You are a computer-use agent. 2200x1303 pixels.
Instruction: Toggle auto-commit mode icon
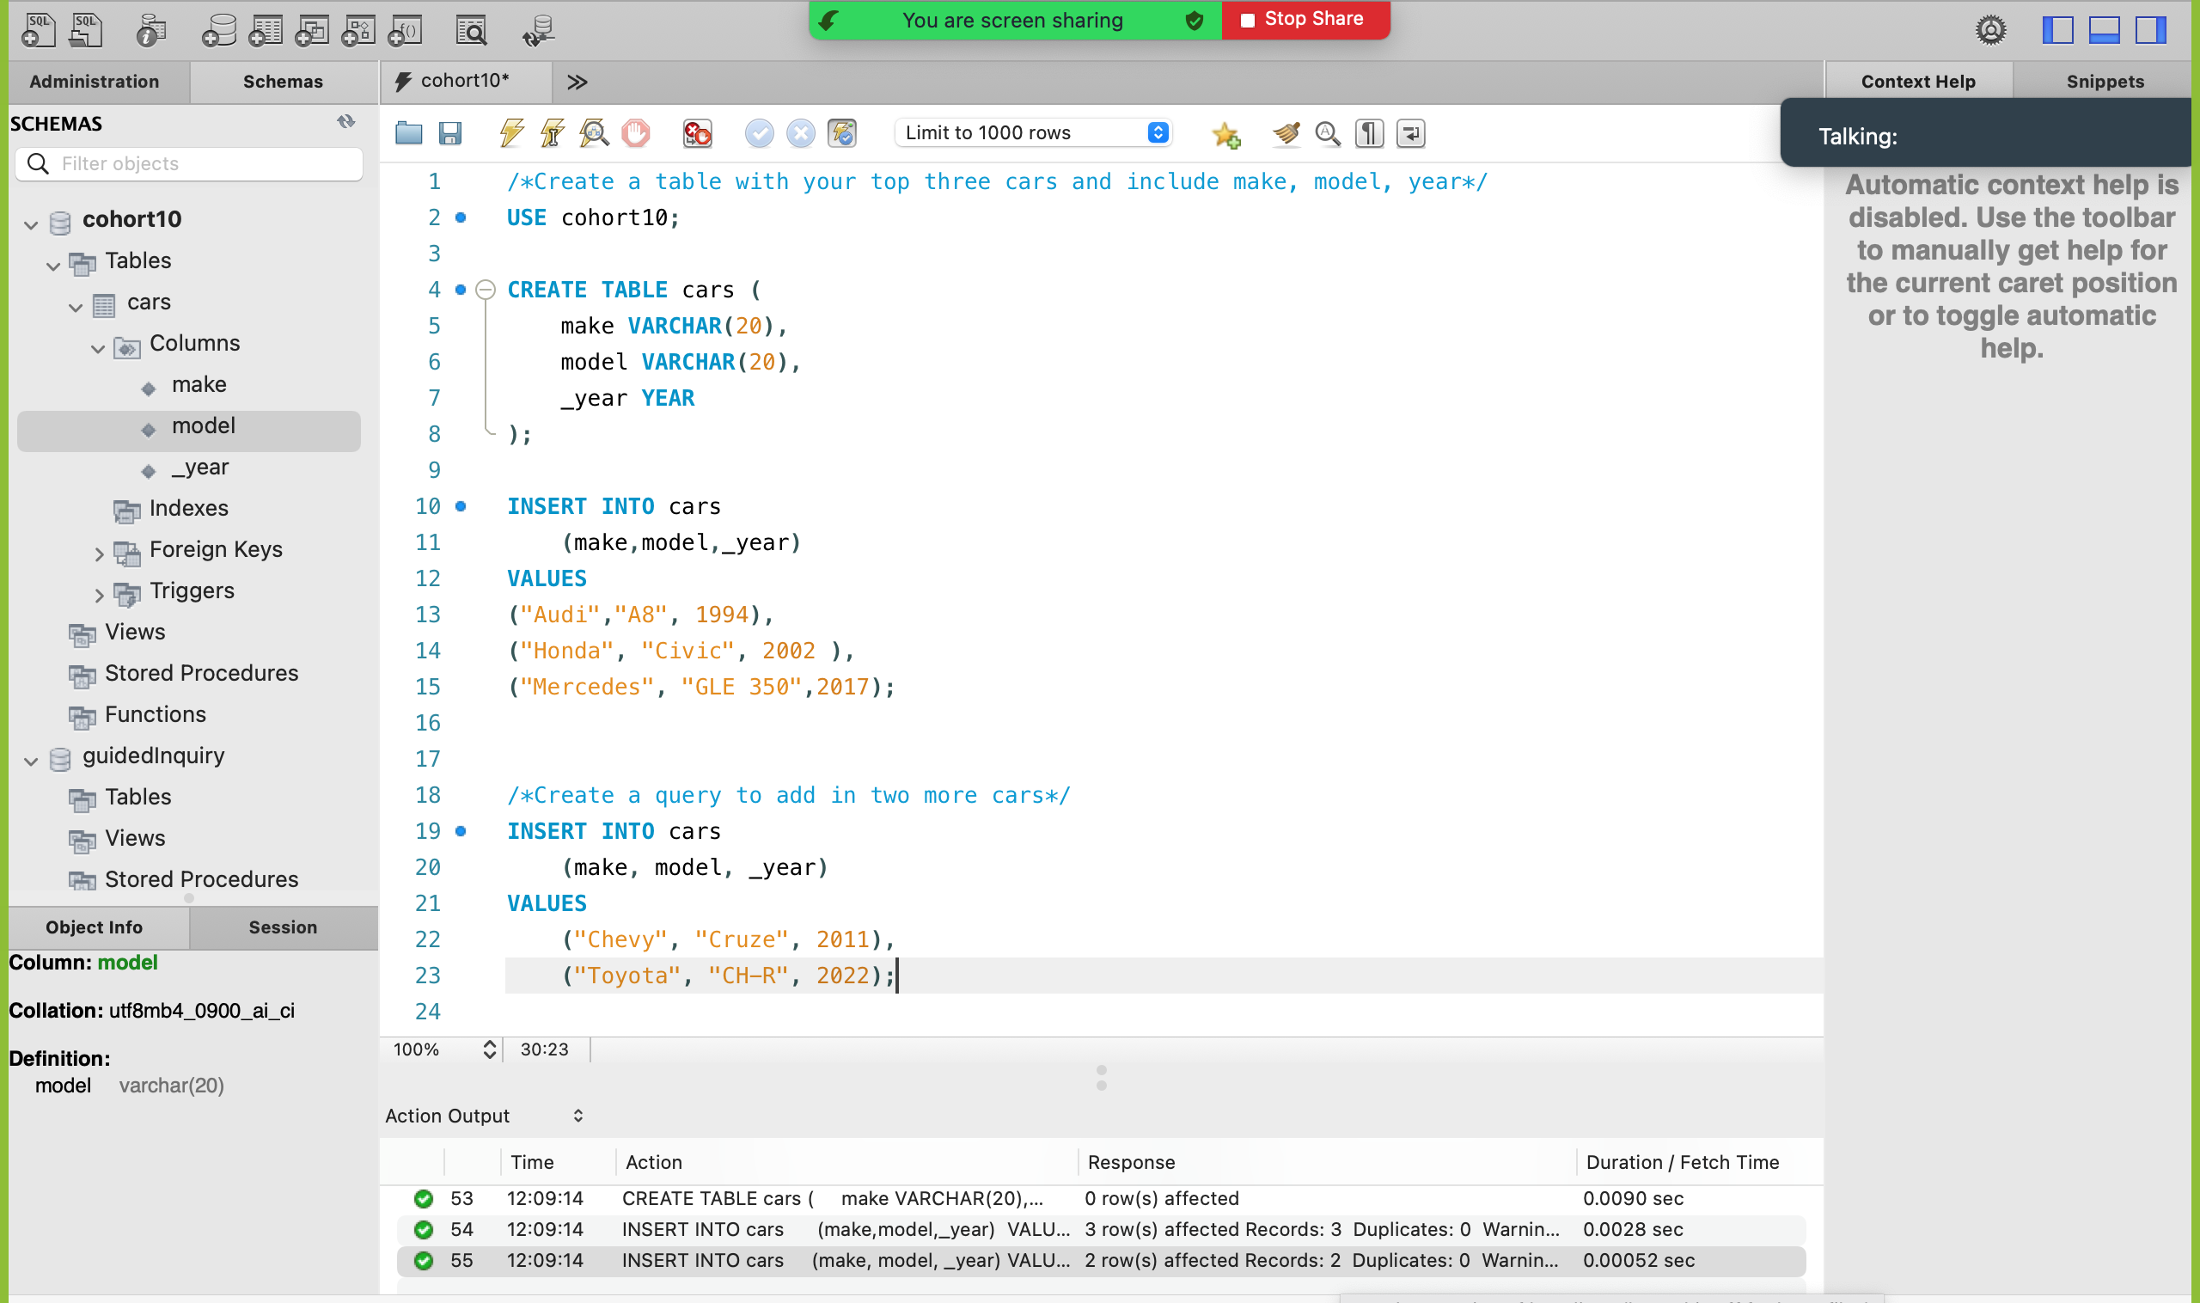click(x=842, y=133)
